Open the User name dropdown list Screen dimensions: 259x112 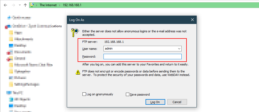click(179, 49)
